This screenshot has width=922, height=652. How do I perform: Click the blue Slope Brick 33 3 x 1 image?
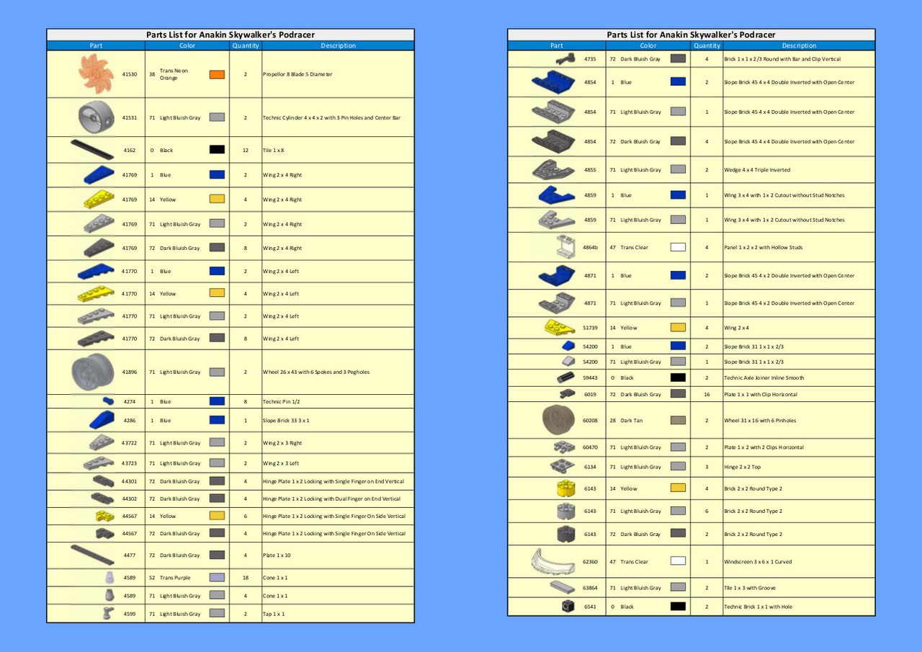(x=102, y=420)
